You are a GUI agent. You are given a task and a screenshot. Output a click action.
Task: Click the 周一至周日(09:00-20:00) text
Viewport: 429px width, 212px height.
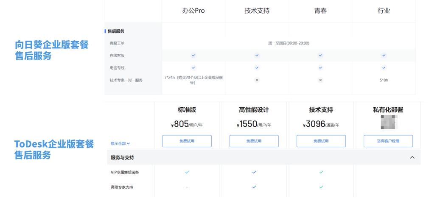tap(289, 43)
